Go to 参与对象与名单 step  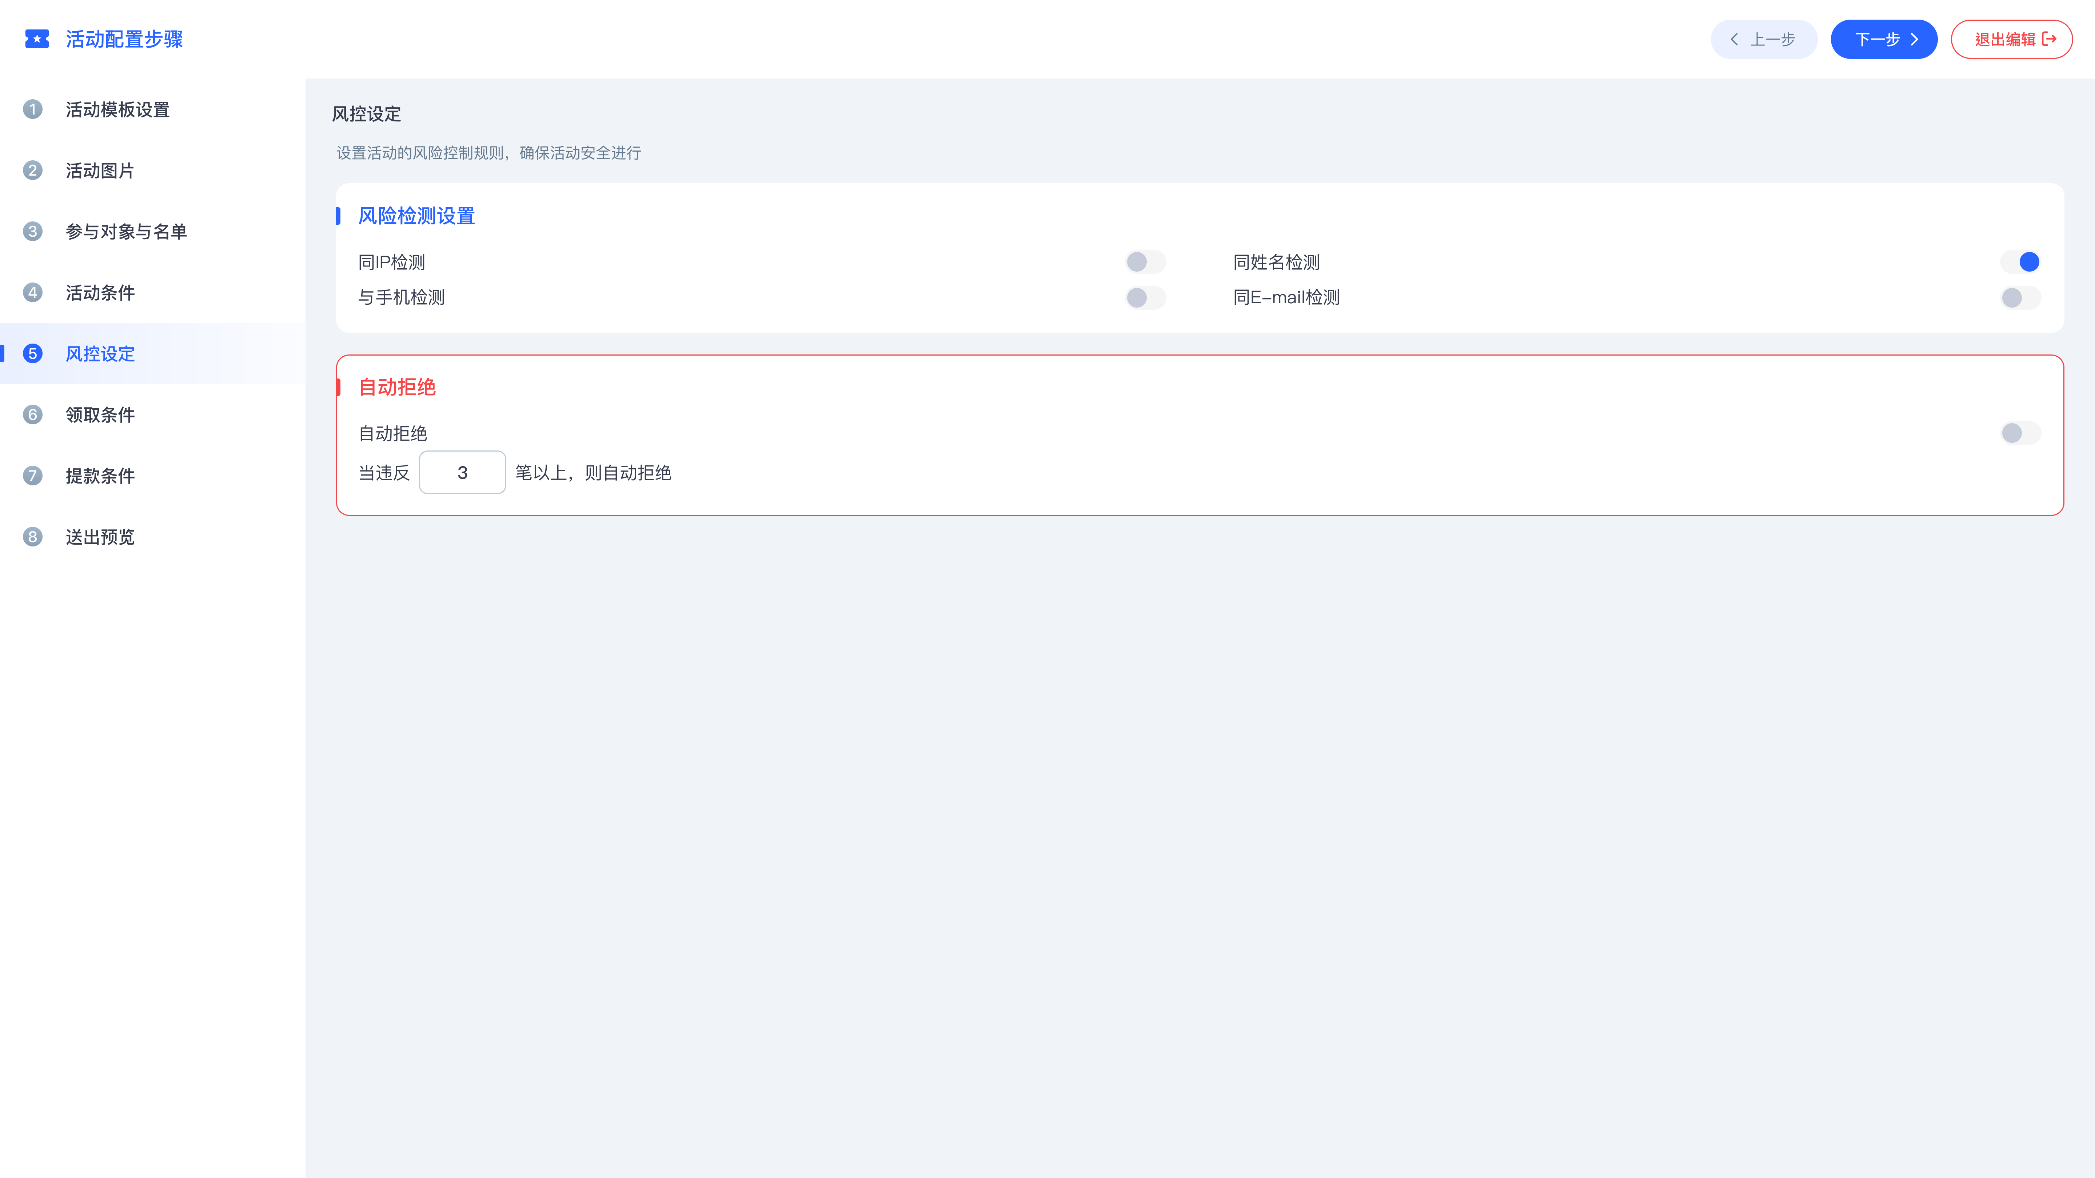[126, 232]
